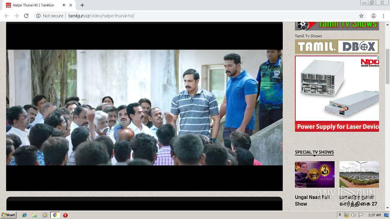This screenshot has height=219, width=390.
Task: Click the SPECIAL TV SHOWS heading
Action: [x=314, y=152]
